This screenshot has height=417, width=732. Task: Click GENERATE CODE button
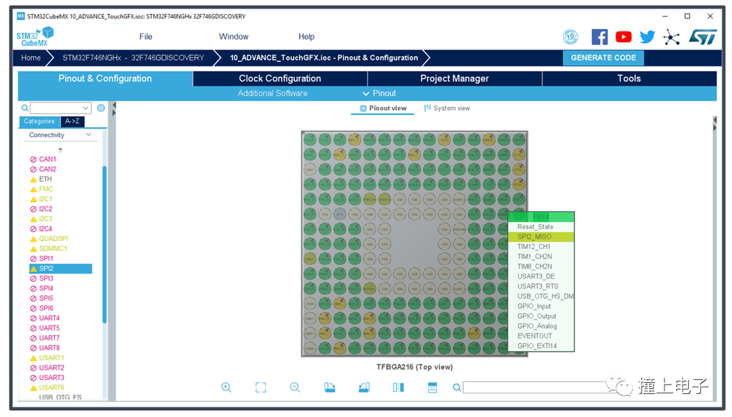tap(603, 58)
